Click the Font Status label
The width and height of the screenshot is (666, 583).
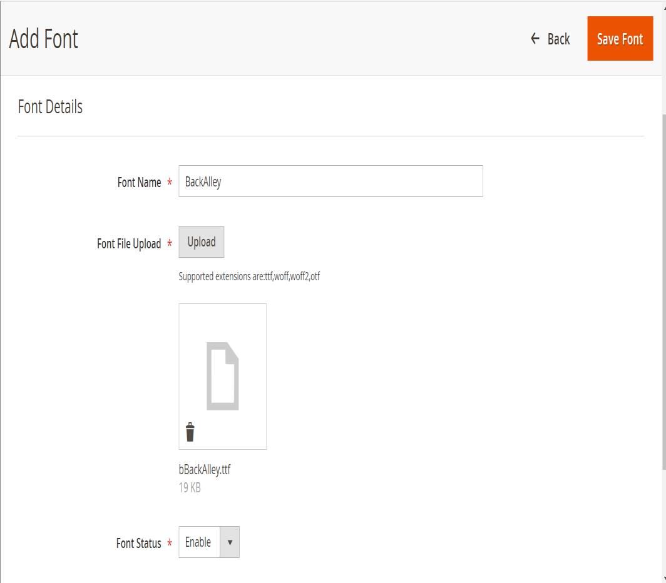[138, 543]
